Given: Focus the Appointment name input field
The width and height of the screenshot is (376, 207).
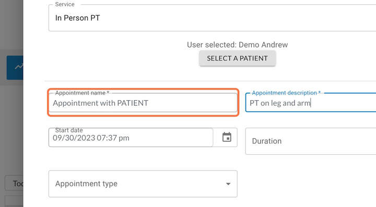Looking at the screenshot, I should 143,103.
